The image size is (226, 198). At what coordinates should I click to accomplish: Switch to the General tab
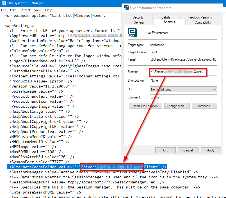(139, 22)
